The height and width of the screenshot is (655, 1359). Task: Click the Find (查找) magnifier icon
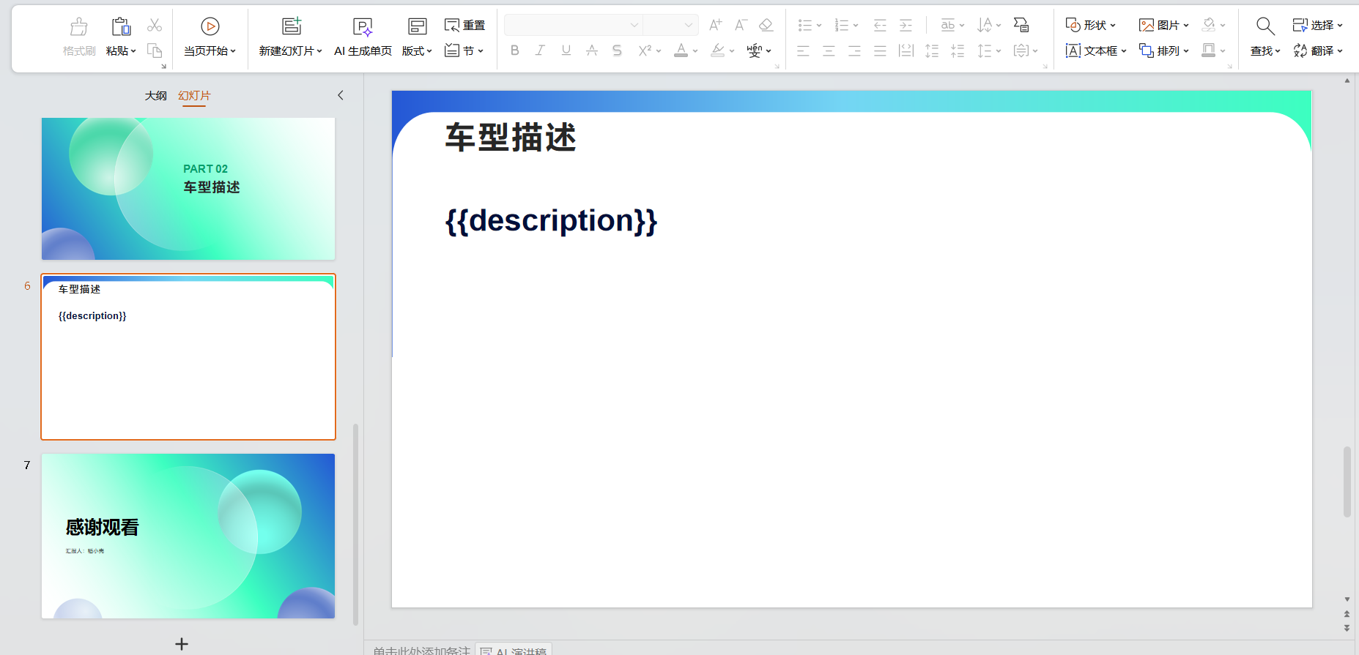(1265, 27)
